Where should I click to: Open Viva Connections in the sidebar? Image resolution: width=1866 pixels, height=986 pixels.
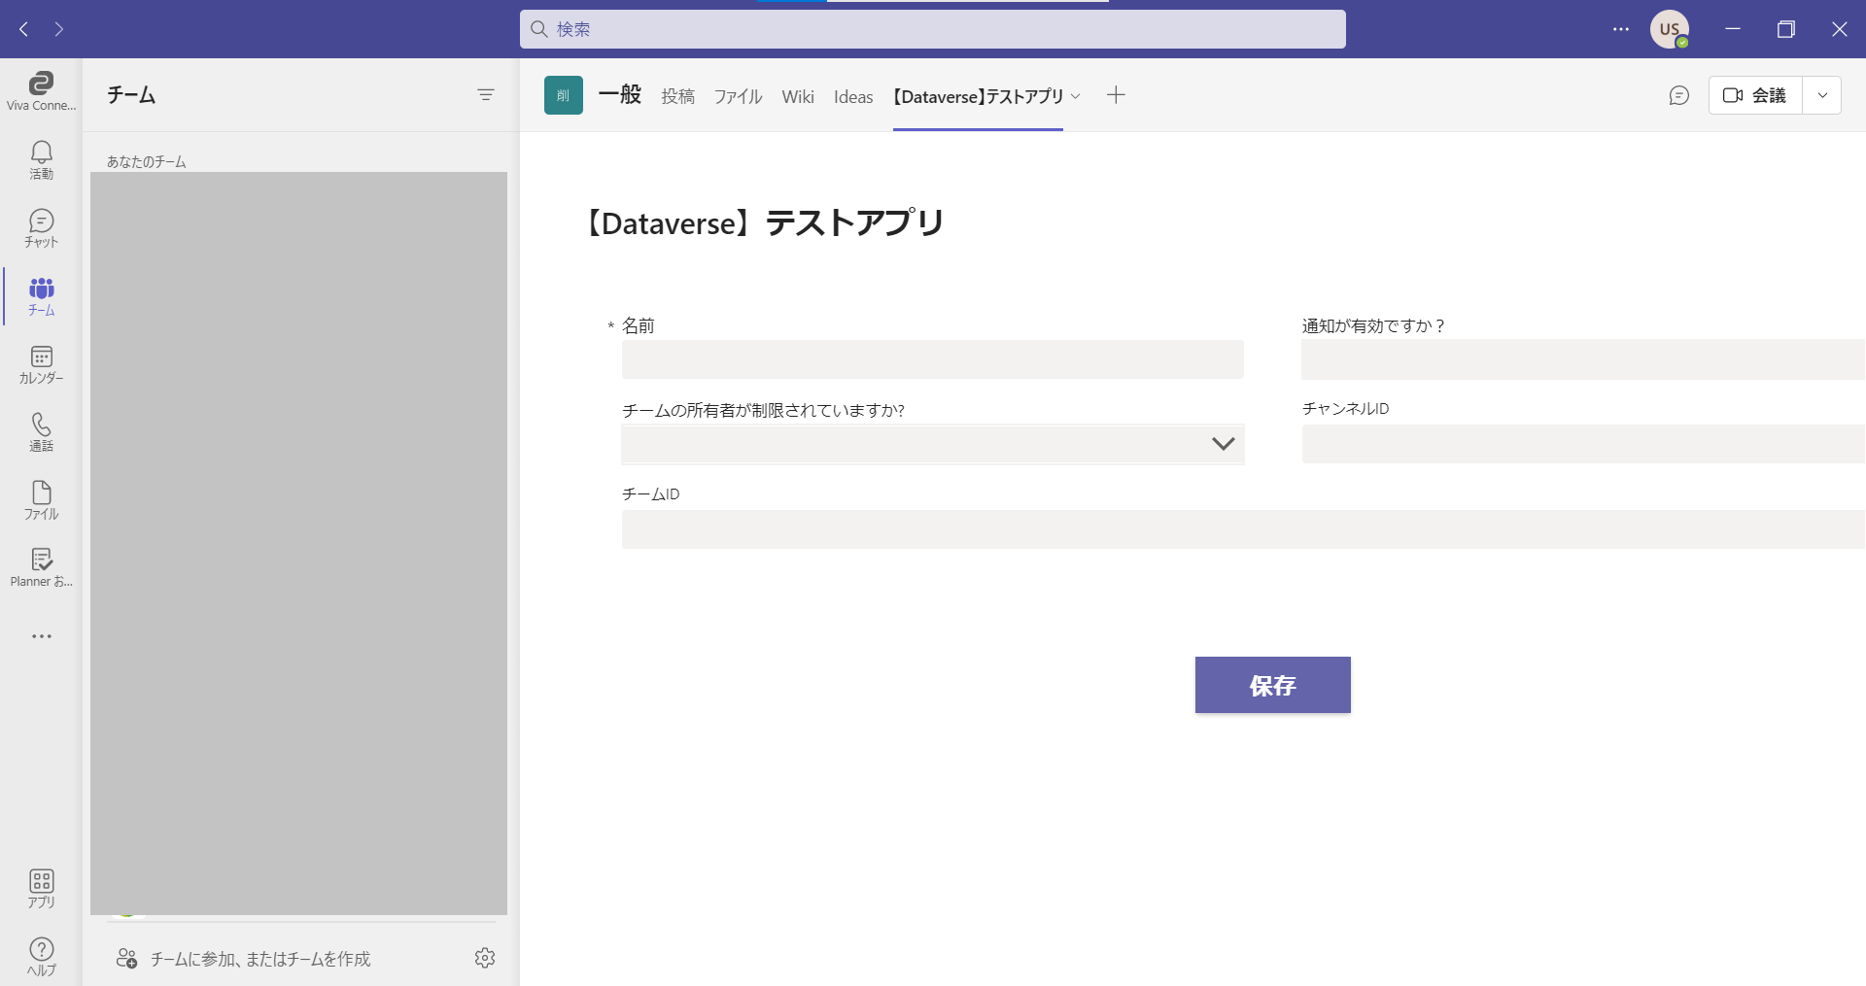(x=41, y=91)
